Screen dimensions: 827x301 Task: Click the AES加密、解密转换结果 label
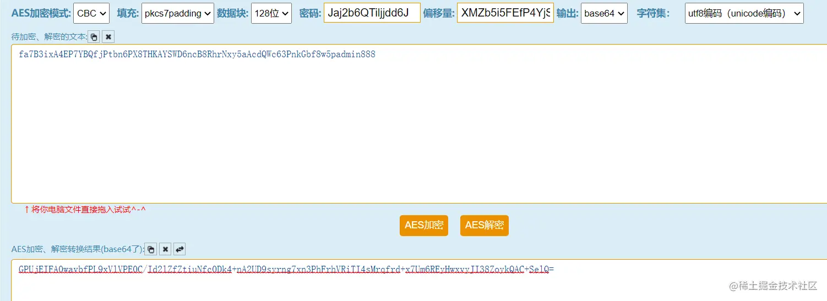[78, 249]
